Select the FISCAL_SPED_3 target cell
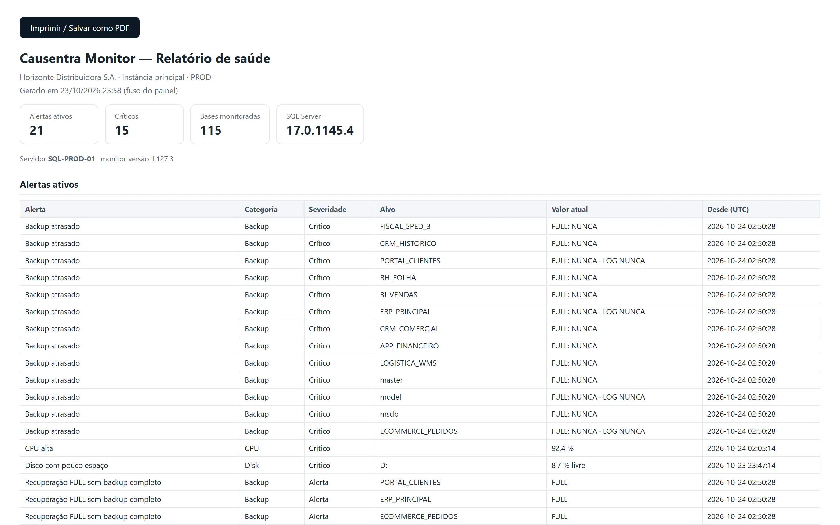Image resolution: width=840 pixels, height=525 pixels. 460,226
